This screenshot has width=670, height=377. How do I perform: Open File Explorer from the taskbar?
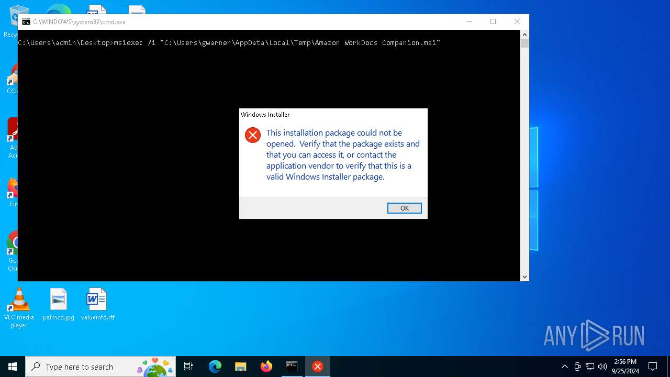pos(240,367)
